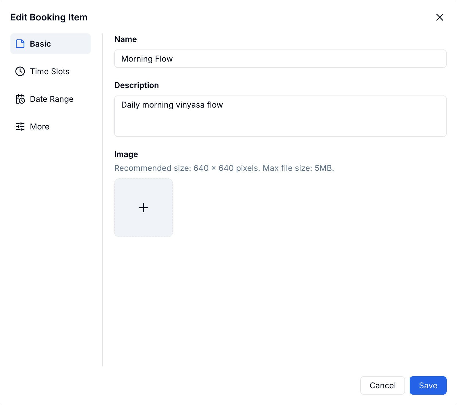
Task: Click the plus icon to upload image
Action: click(x=144, y=208)
